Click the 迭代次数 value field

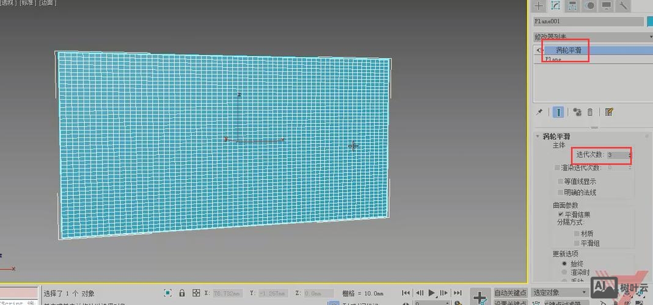point(616,155)
